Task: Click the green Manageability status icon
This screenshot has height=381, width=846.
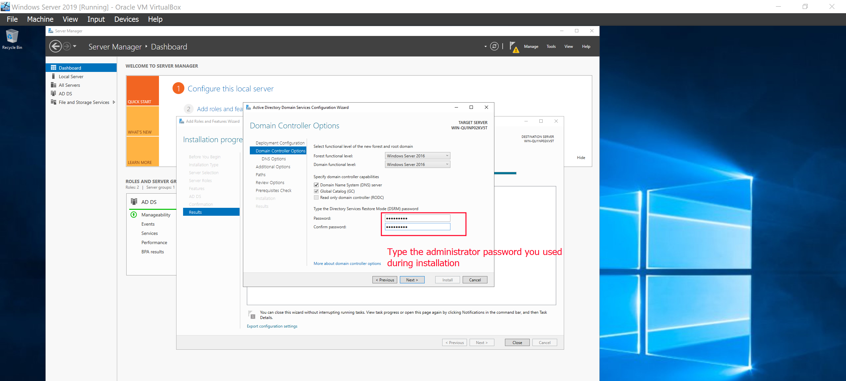Action: (134, 215)
